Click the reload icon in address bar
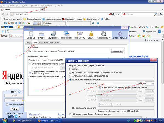 tap(119, 14)
